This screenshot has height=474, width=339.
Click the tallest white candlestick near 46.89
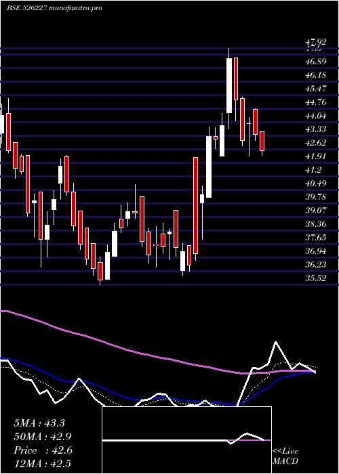pos(229,86)
